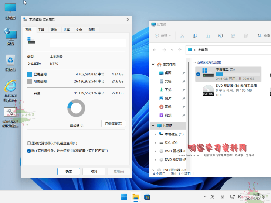Show hidden tray icons chevron
Screen dimensions: 271x203
[x=205, y=197]
